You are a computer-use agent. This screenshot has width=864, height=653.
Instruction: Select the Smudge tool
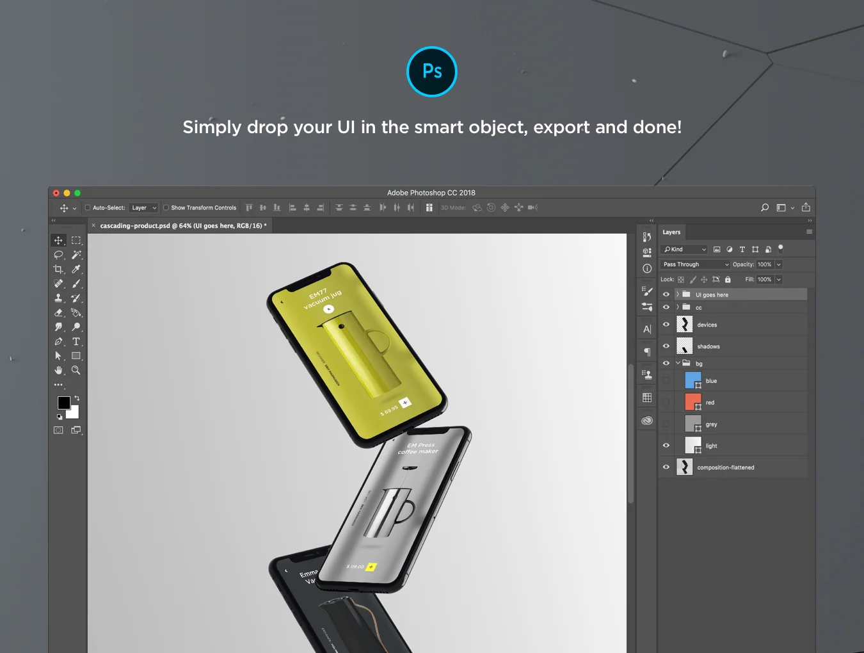coord(58,327)
